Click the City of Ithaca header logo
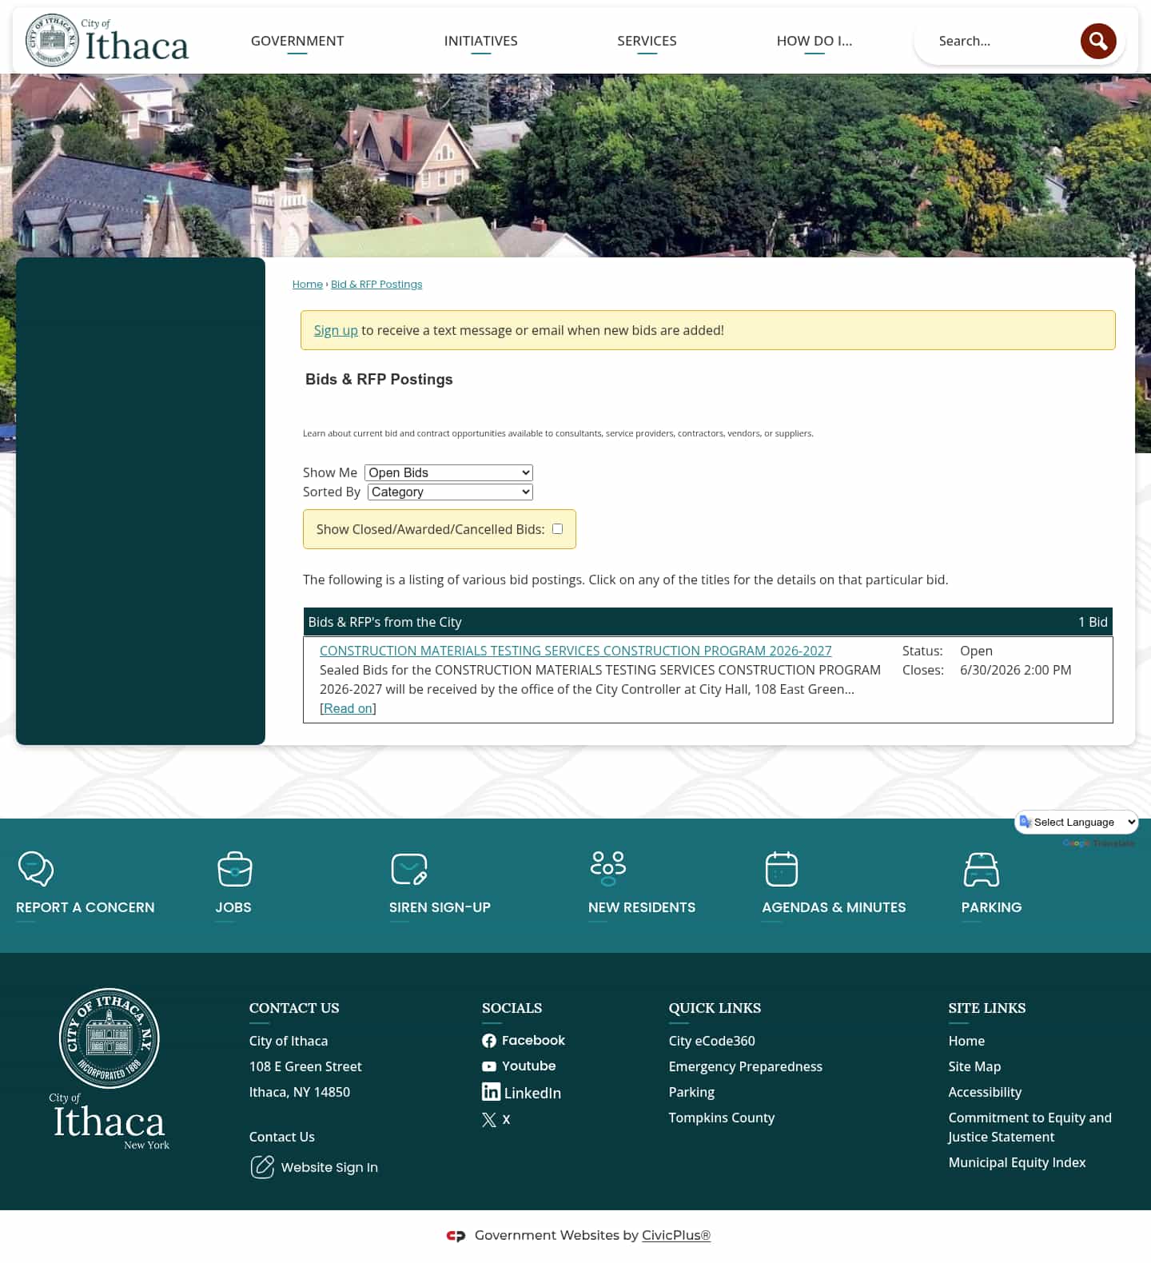Image resolution: width=1151 pixels, height=1263 pixels. click(106, 40)
